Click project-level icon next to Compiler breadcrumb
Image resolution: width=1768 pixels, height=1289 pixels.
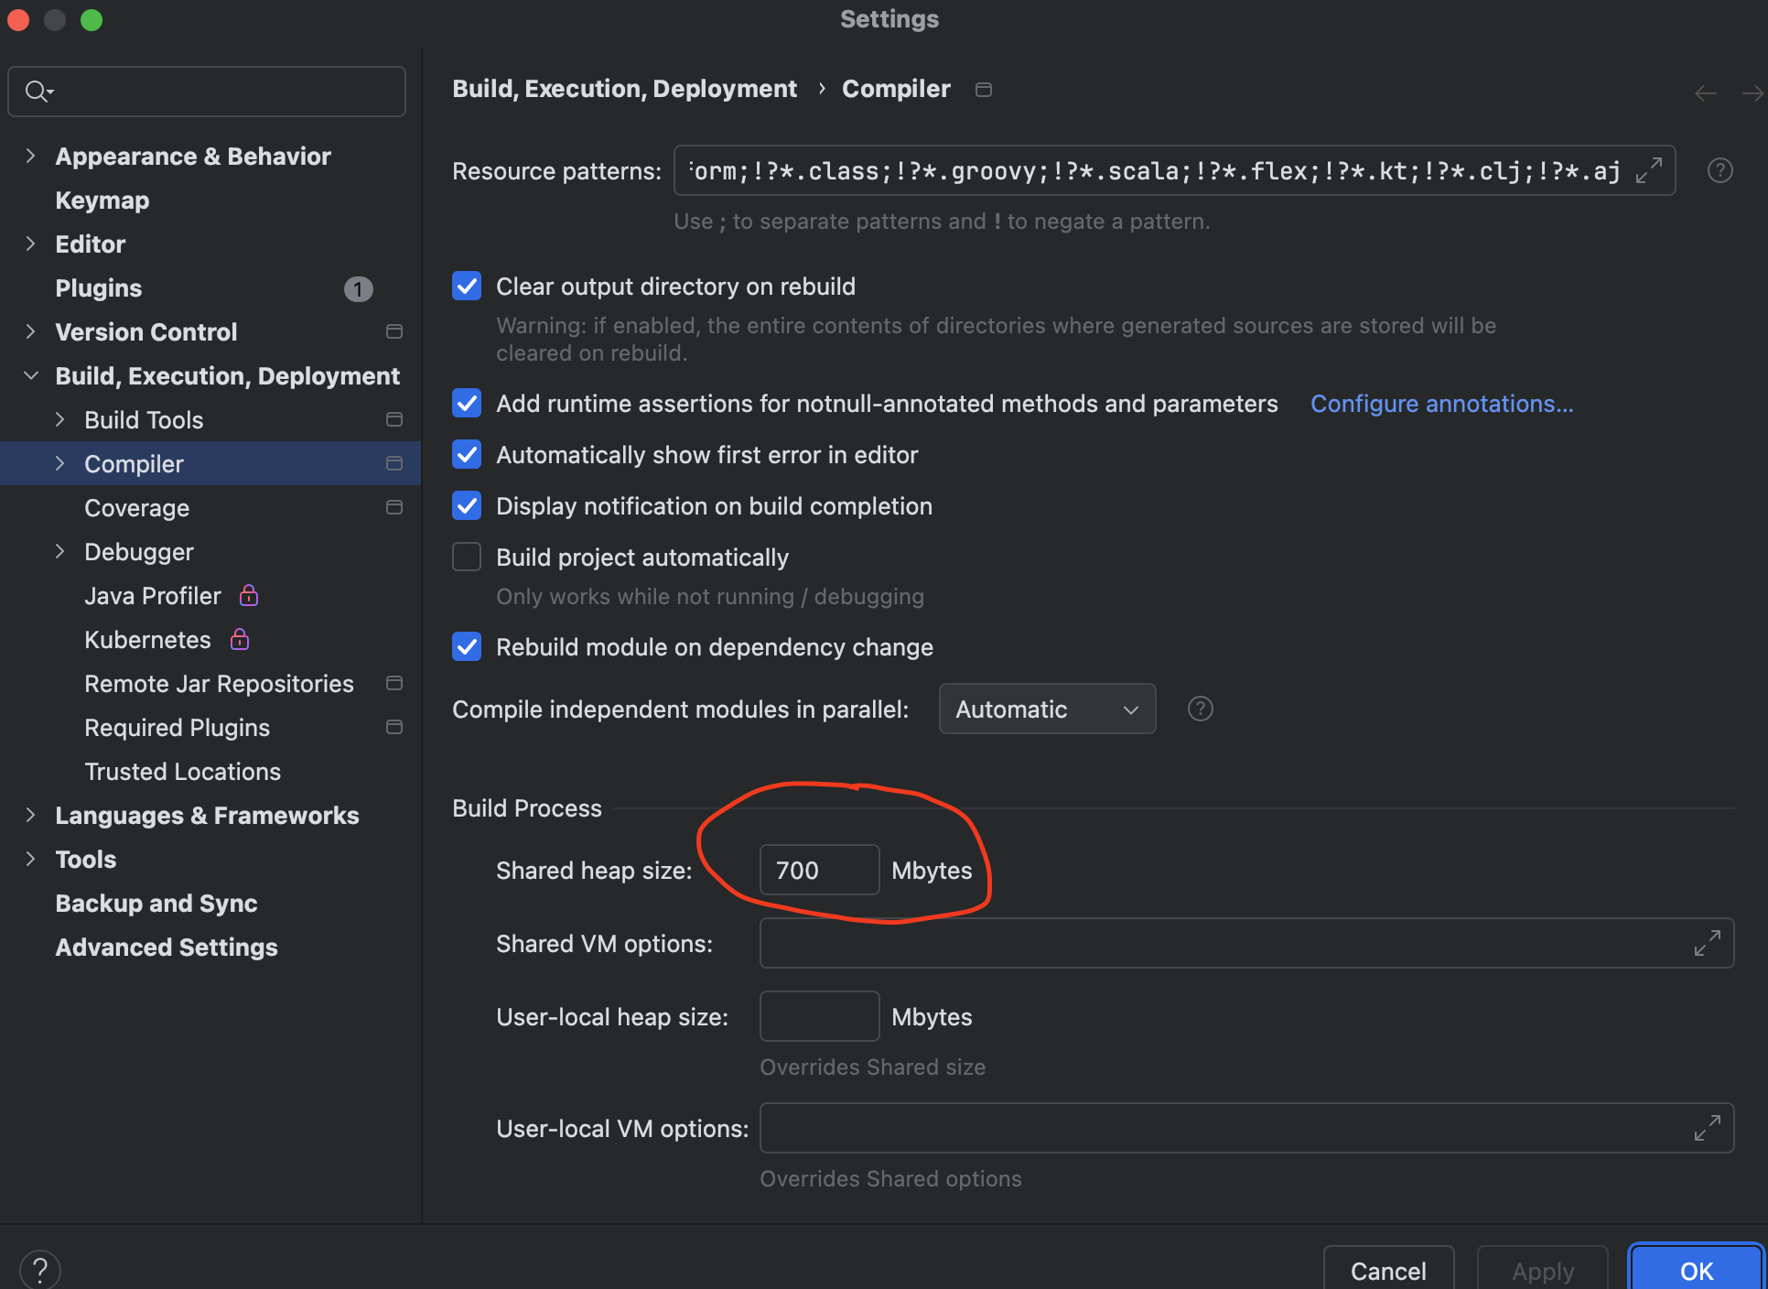[984, 90]
